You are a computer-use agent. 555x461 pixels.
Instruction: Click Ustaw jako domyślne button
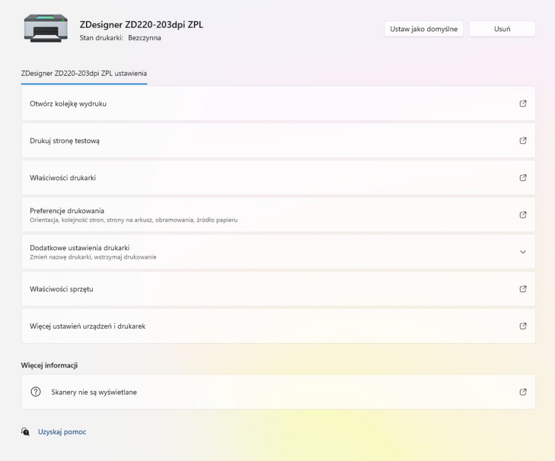click(424, 29)
